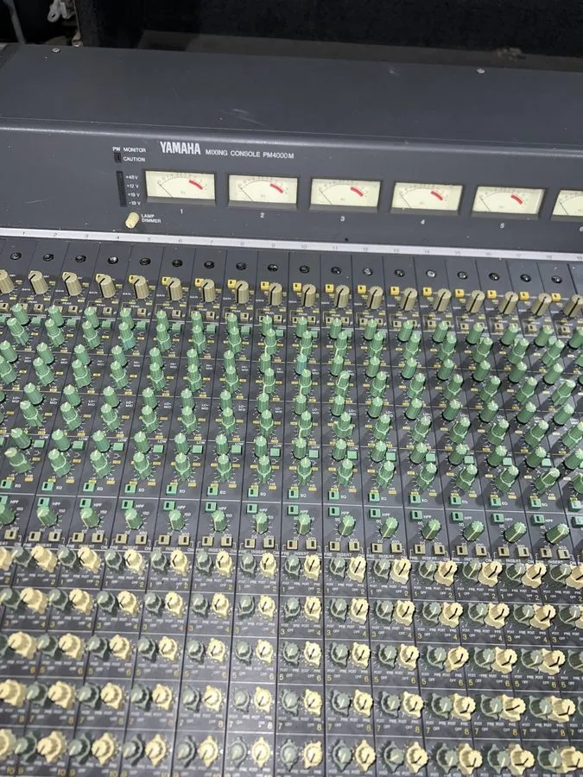Turn the channel 13 HPF frequency knob

[x=430, y=528]
